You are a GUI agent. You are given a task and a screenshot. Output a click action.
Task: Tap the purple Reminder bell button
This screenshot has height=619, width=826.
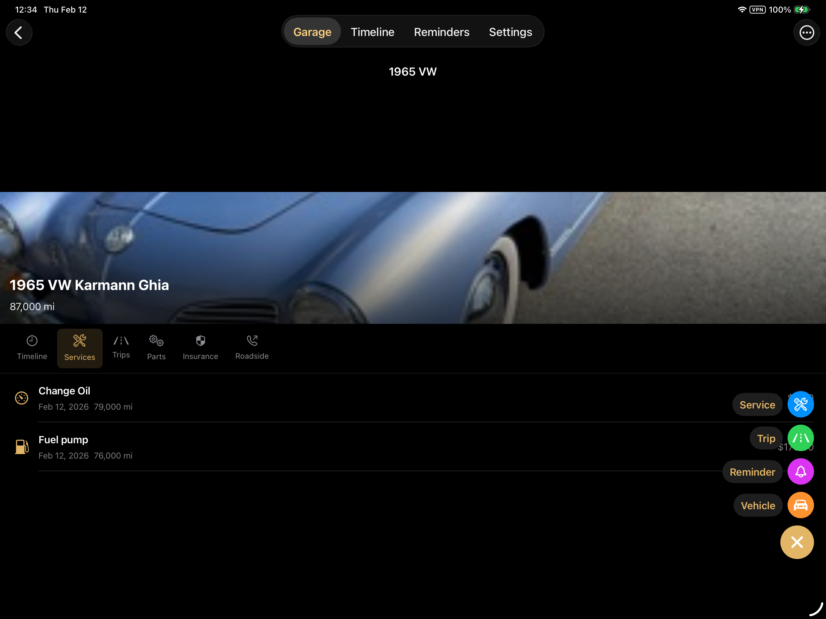(x=800, y=472)
